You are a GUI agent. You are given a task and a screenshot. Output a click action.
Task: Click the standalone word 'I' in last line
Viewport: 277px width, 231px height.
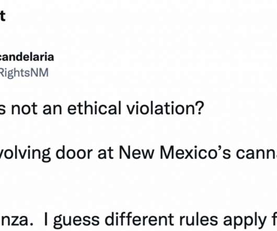click(47, 220)
